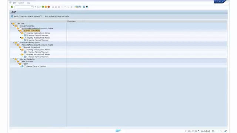Viewport: 237px width, 133px height.
Task: Tick checkbox of Maintain Terms of Payment under SEPA
Action: point(25,66)
